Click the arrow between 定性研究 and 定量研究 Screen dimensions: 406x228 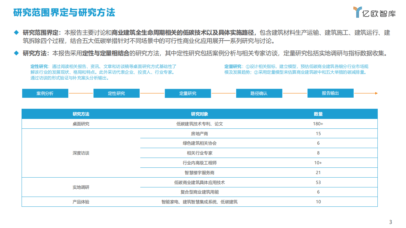tap(152, 93)
